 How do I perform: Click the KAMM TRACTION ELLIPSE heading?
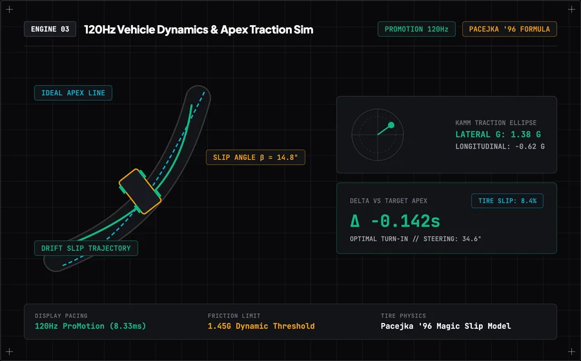point(496,122)
